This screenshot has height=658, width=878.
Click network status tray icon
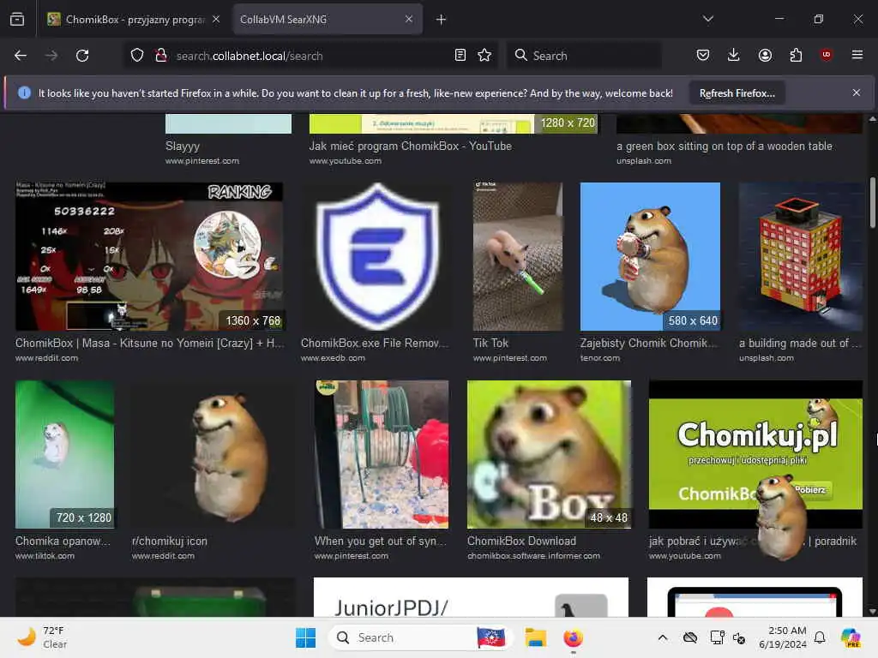click(718, 637)
